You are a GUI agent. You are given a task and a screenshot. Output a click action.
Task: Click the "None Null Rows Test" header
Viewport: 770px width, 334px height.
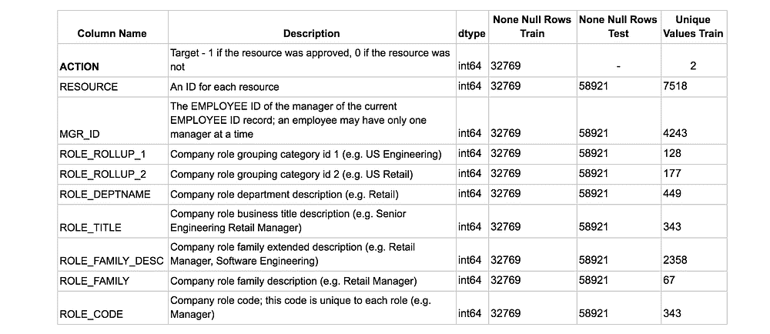[x=618, y=26]
